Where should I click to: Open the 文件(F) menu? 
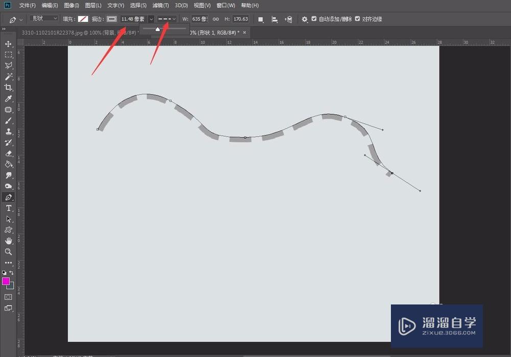[x=28, y=5]
